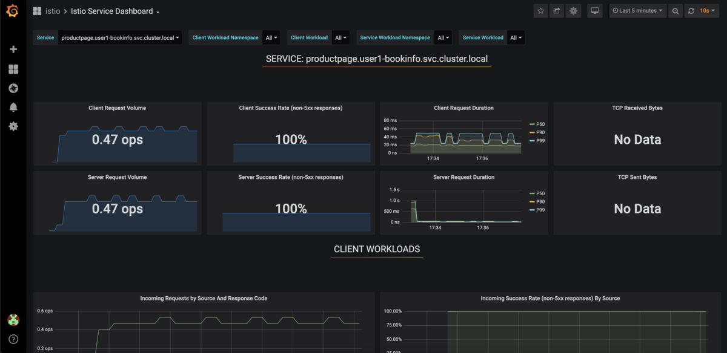Refresh the dashboard with refresh icon
This screenshot has width=727, height=353.
pyautogui.click(x=692, y=11)
